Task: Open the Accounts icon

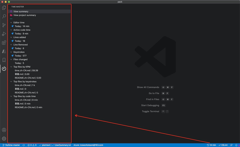Action: click(4, 130)
